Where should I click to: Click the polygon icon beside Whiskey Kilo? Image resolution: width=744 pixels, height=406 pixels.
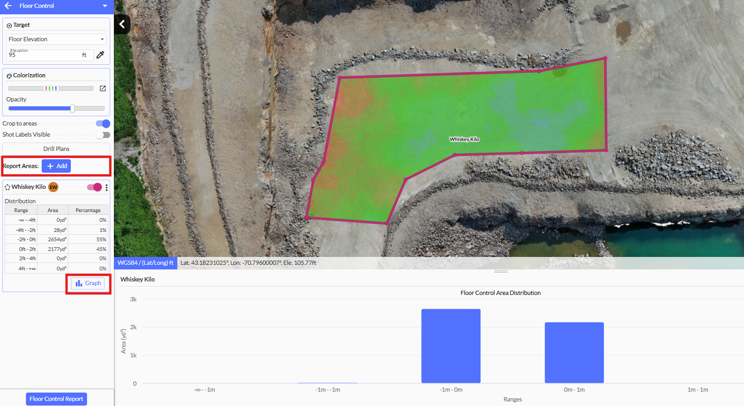[7, 187]
